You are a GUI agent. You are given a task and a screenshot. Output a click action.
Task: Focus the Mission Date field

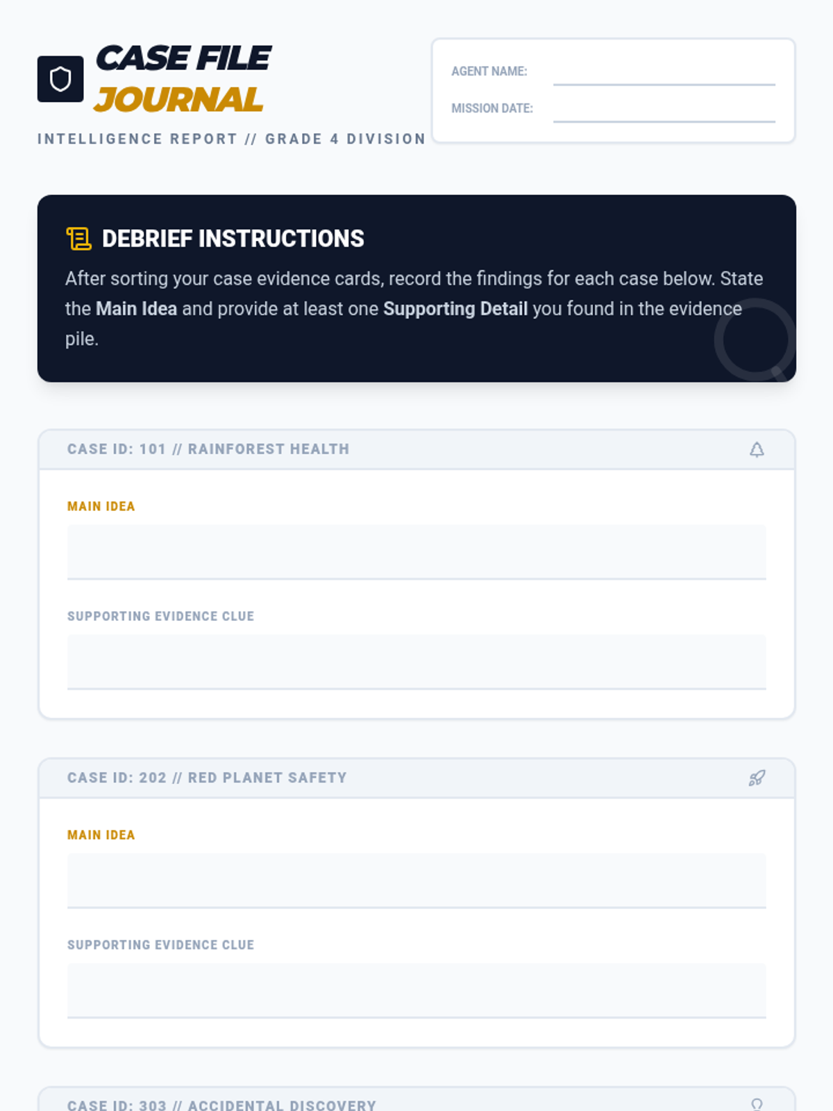[x=664, y=109]
